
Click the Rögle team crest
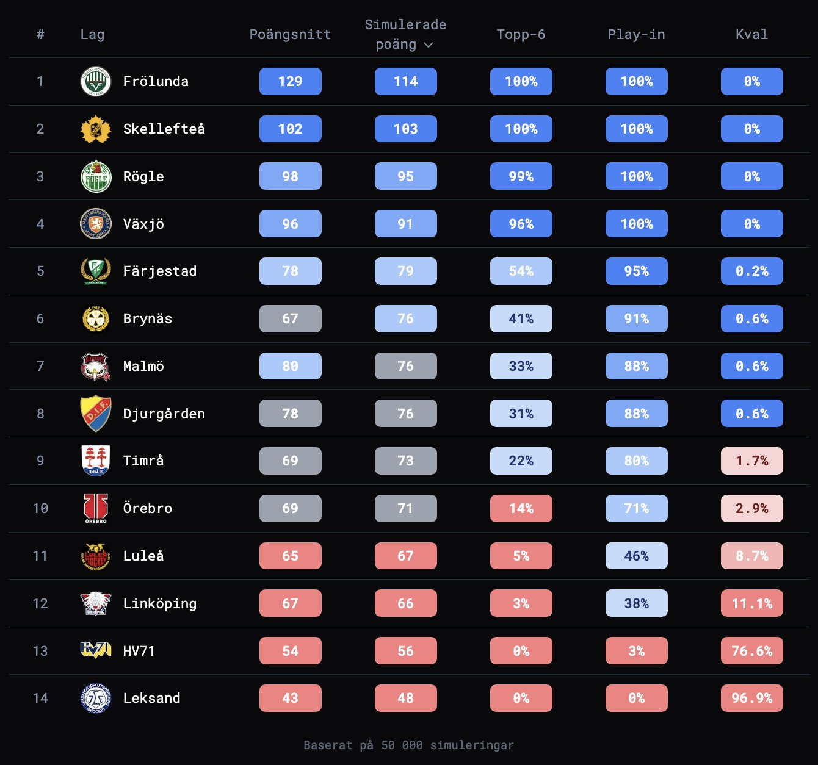[x=96, y=176]
